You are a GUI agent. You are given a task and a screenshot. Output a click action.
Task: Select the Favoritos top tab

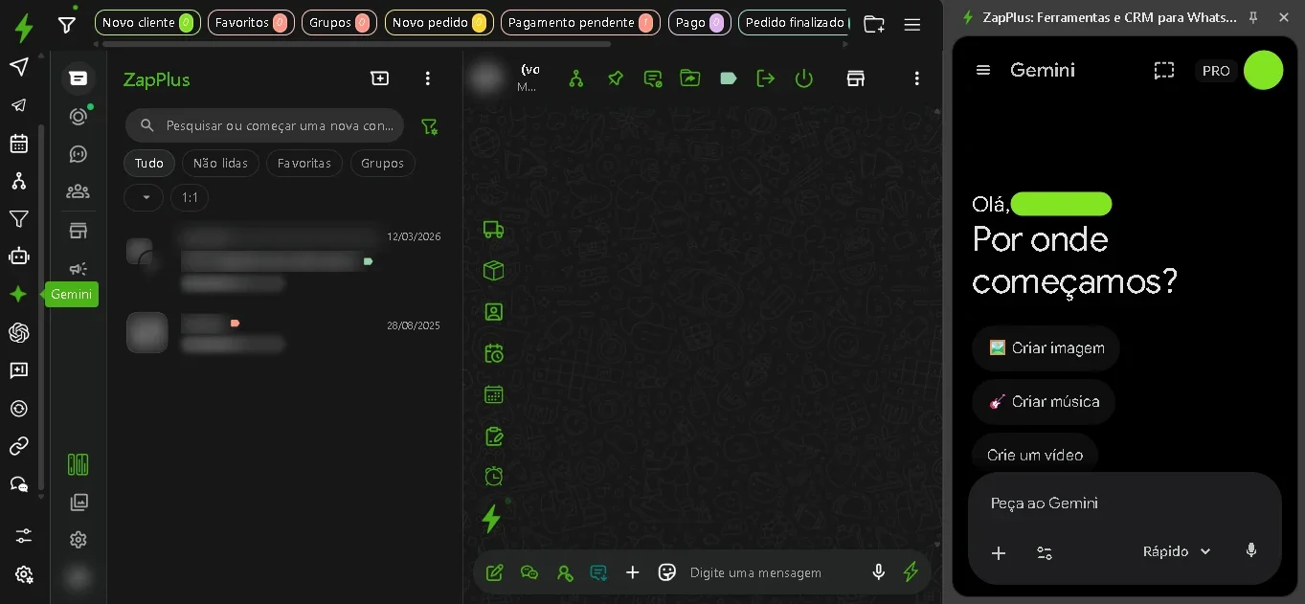pos(251,22)
